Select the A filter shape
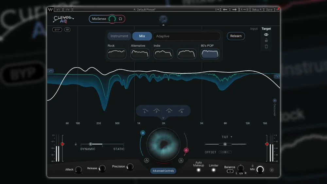 181,111
